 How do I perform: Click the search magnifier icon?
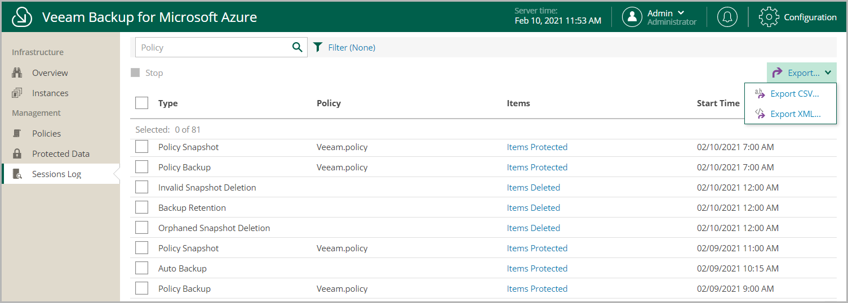[298, 47]
